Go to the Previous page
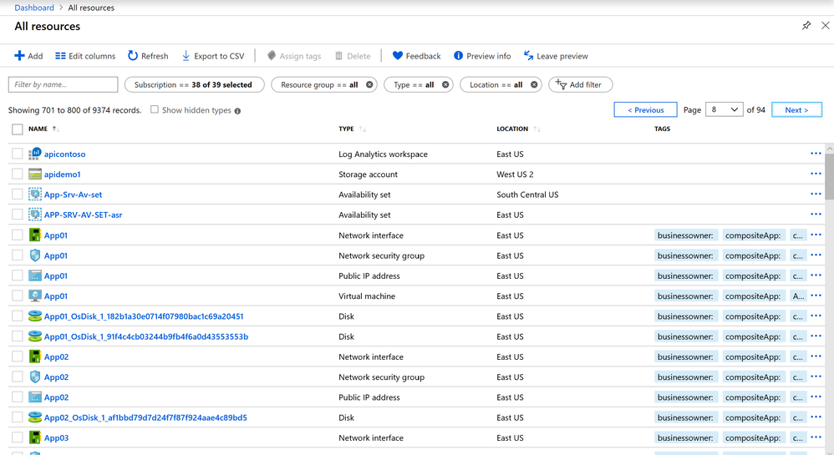The image size is (834, 455). pos(645,109)
